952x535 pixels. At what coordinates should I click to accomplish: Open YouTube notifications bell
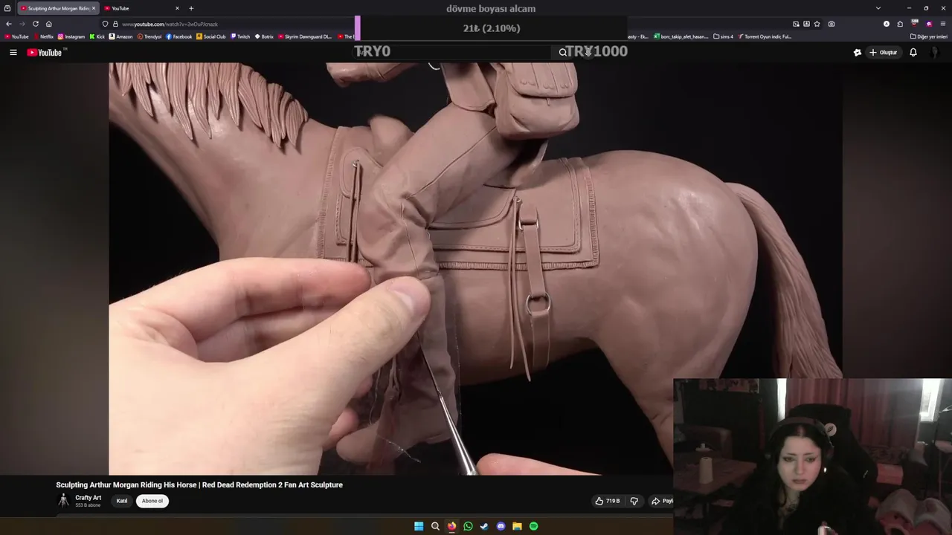(913, 53)
